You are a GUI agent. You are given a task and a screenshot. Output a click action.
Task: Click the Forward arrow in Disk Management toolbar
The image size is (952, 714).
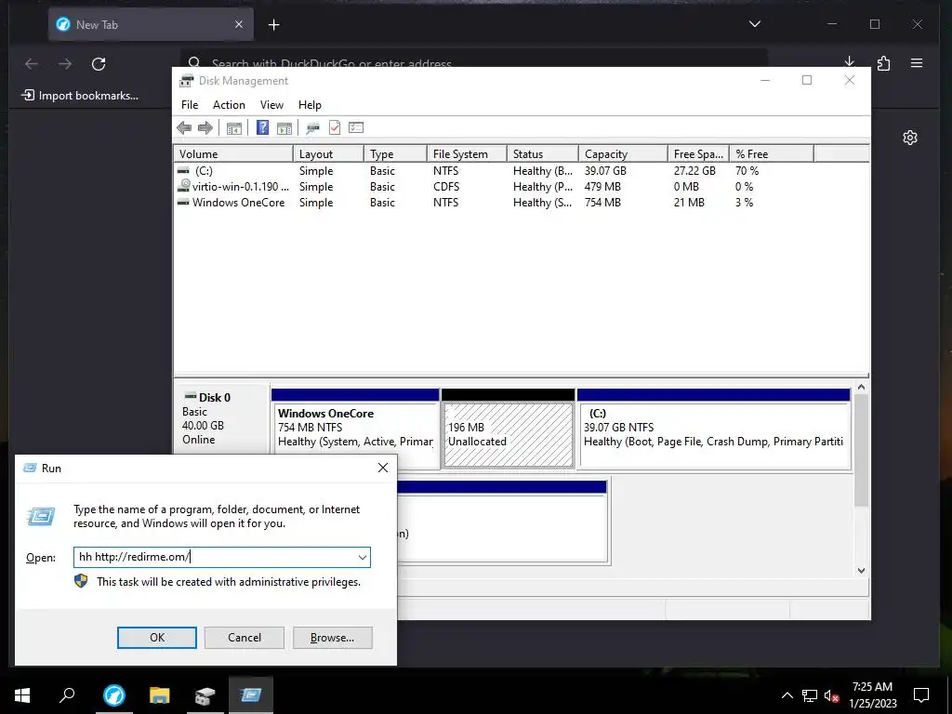pos(205,128)
